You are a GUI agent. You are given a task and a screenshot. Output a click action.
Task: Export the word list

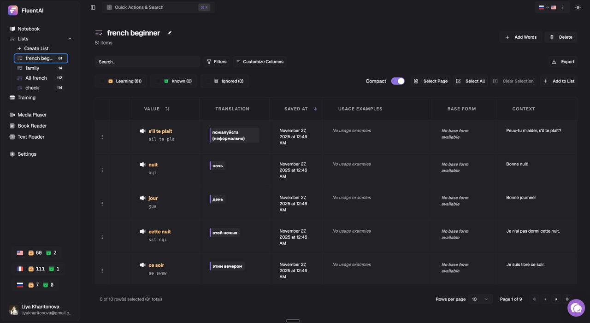(563, 62)
